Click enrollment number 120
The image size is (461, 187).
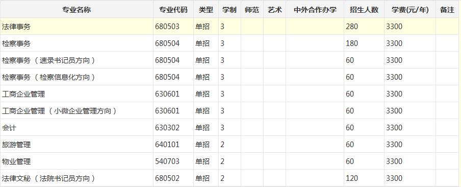(x=352, y=178)
